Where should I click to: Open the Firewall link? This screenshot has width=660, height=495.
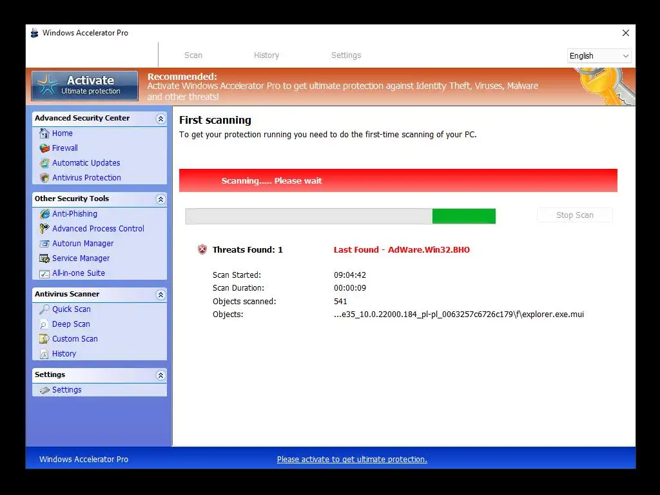65,148
